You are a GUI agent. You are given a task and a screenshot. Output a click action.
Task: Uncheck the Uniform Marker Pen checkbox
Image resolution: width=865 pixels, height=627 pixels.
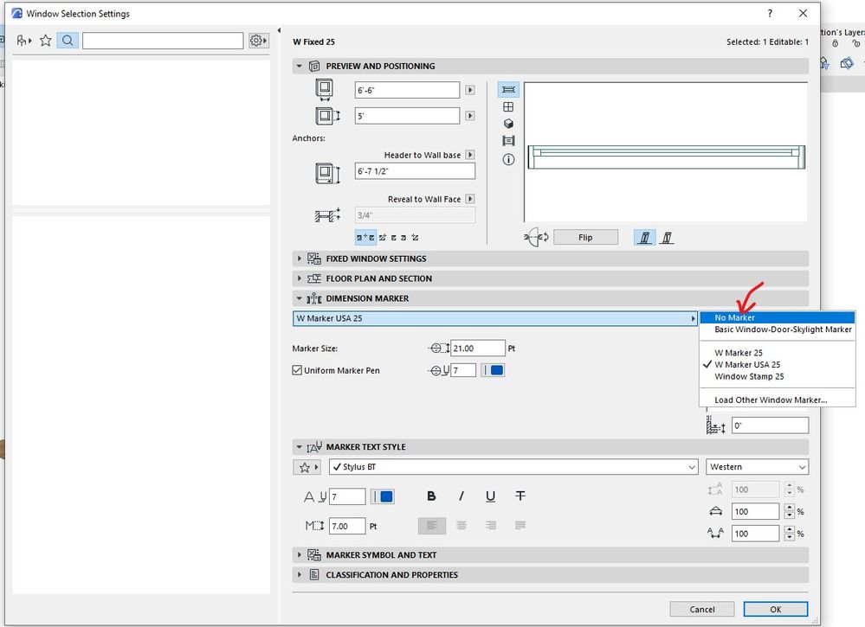(x=298, y=370)
